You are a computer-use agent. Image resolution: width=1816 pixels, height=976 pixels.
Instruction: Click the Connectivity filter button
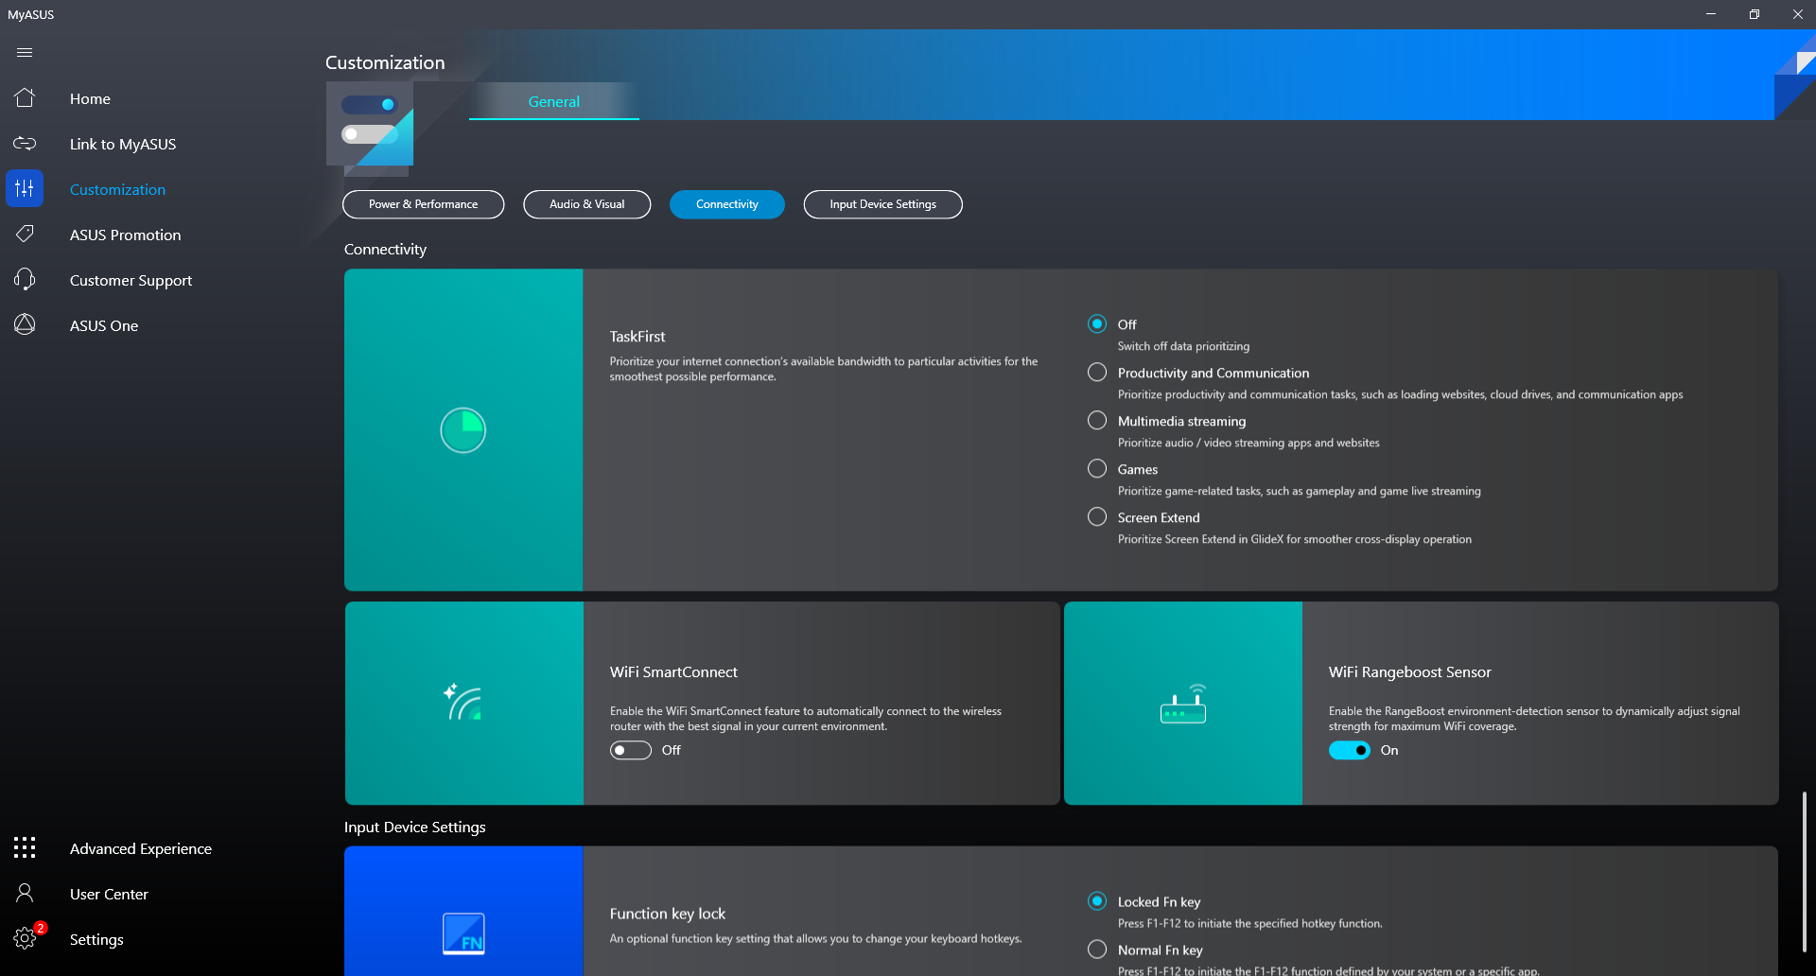point(727,204)
